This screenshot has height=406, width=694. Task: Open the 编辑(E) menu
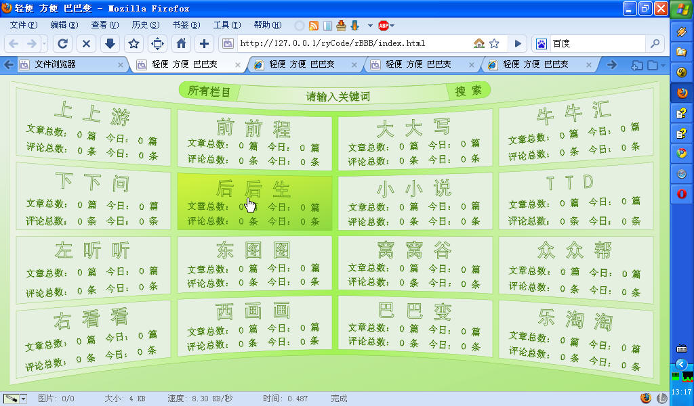pyautogui.click(x=64, y=25)
